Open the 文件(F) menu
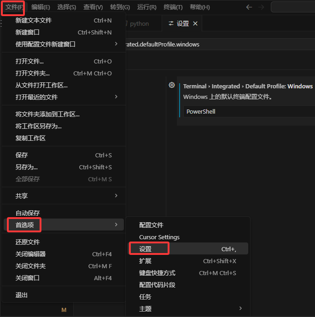This screenshot has height=317, width=315. [14, 7]
